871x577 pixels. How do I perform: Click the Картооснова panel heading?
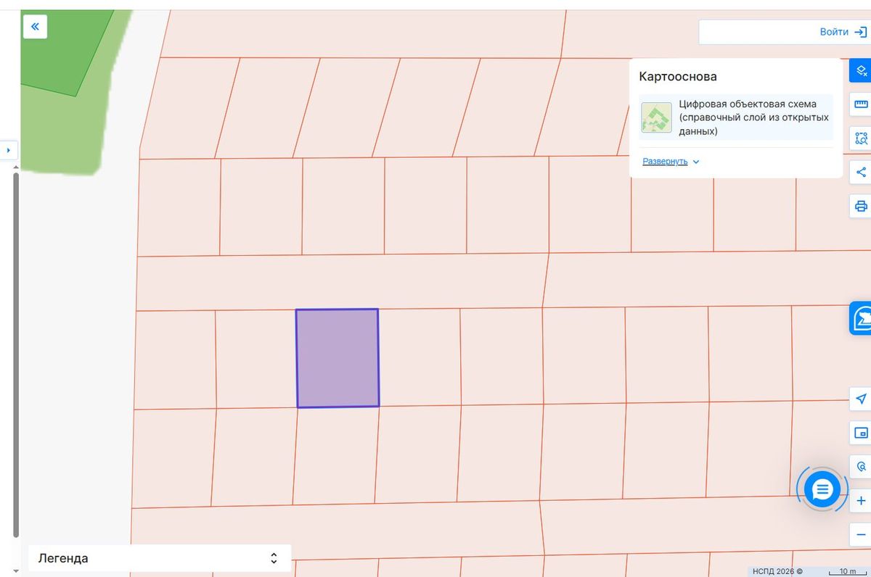[x=678, y=76]
